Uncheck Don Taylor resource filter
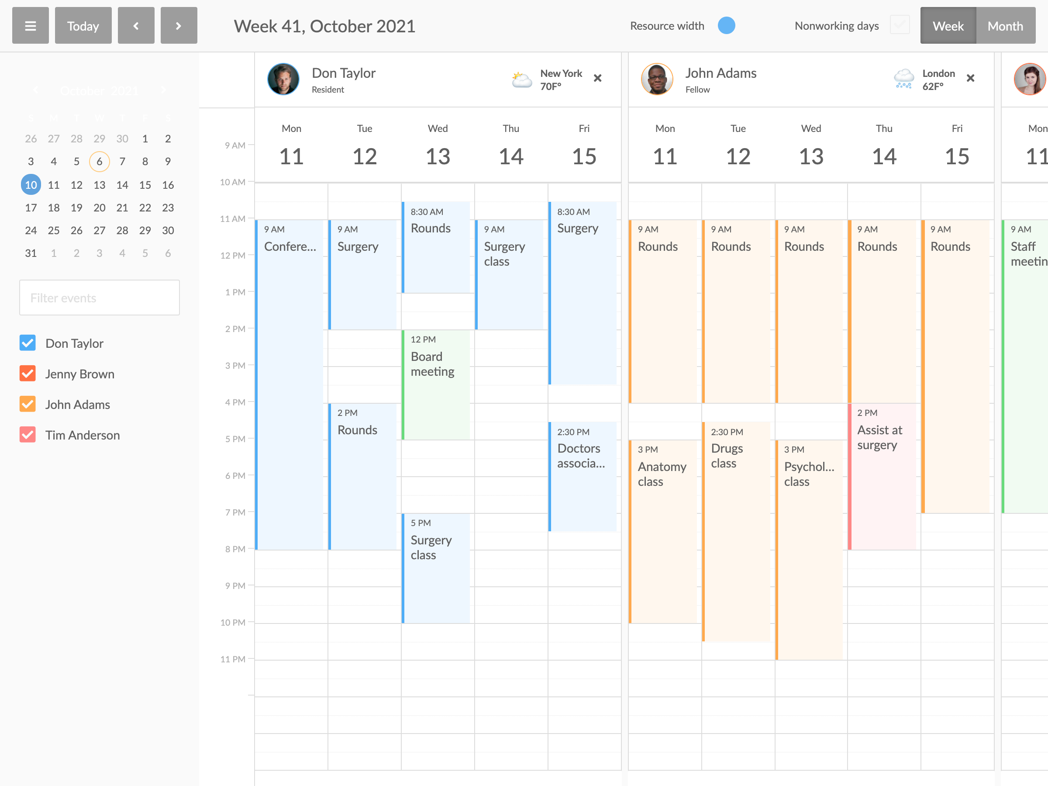The width and height of the screenshot is (1048, 786). [x=28, y=343]
